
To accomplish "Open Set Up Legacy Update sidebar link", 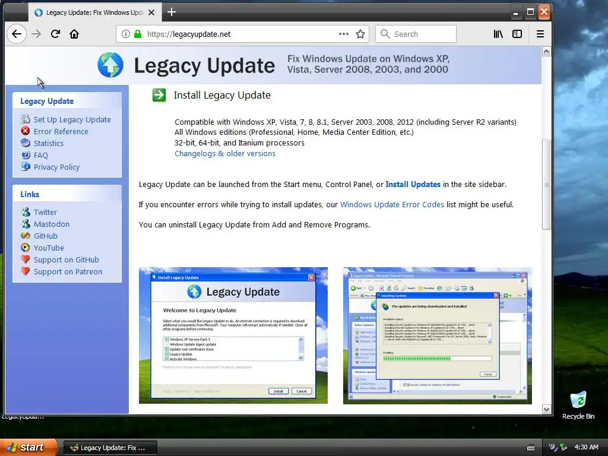I will [72, 119].
